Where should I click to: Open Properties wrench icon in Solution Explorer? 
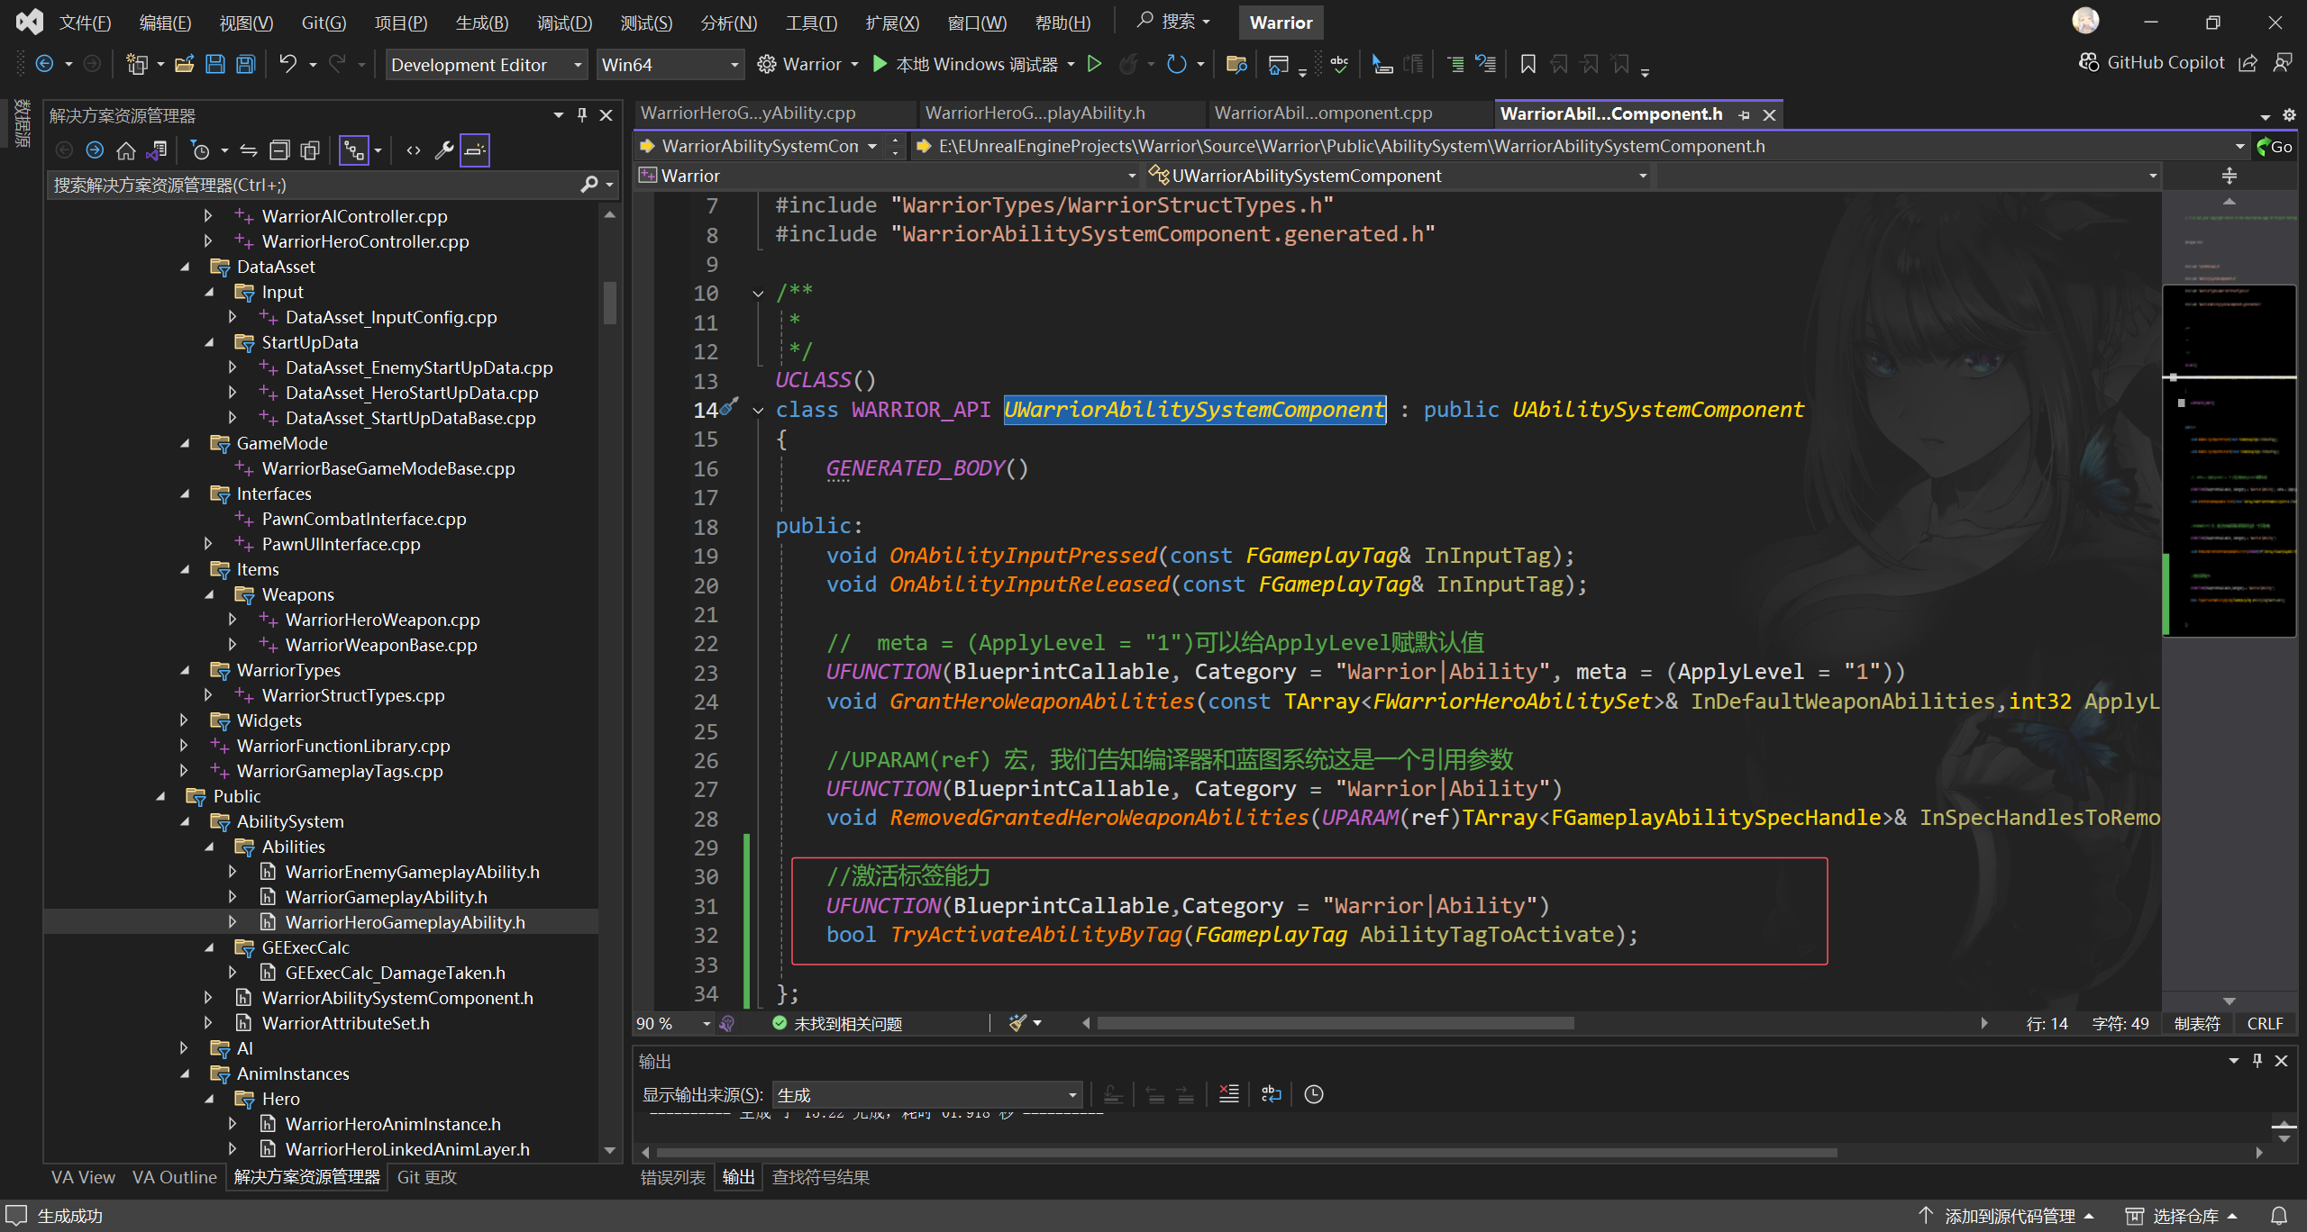tap(443, 150)
